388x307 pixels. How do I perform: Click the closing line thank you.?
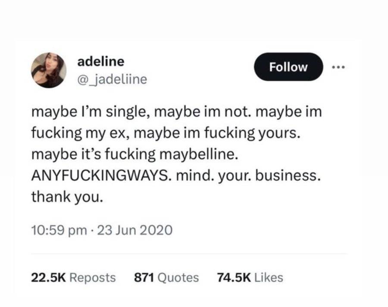click(67, 197)
